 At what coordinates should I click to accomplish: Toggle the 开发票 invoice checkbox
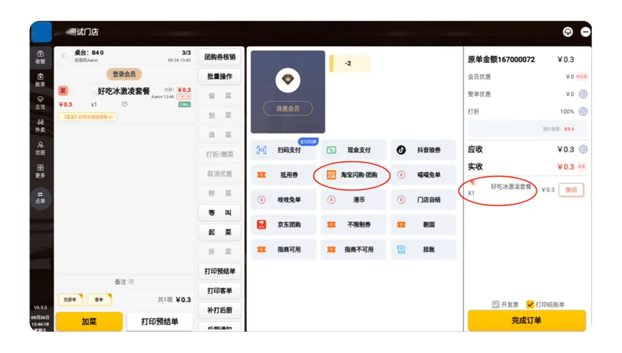tap(495, 305)
